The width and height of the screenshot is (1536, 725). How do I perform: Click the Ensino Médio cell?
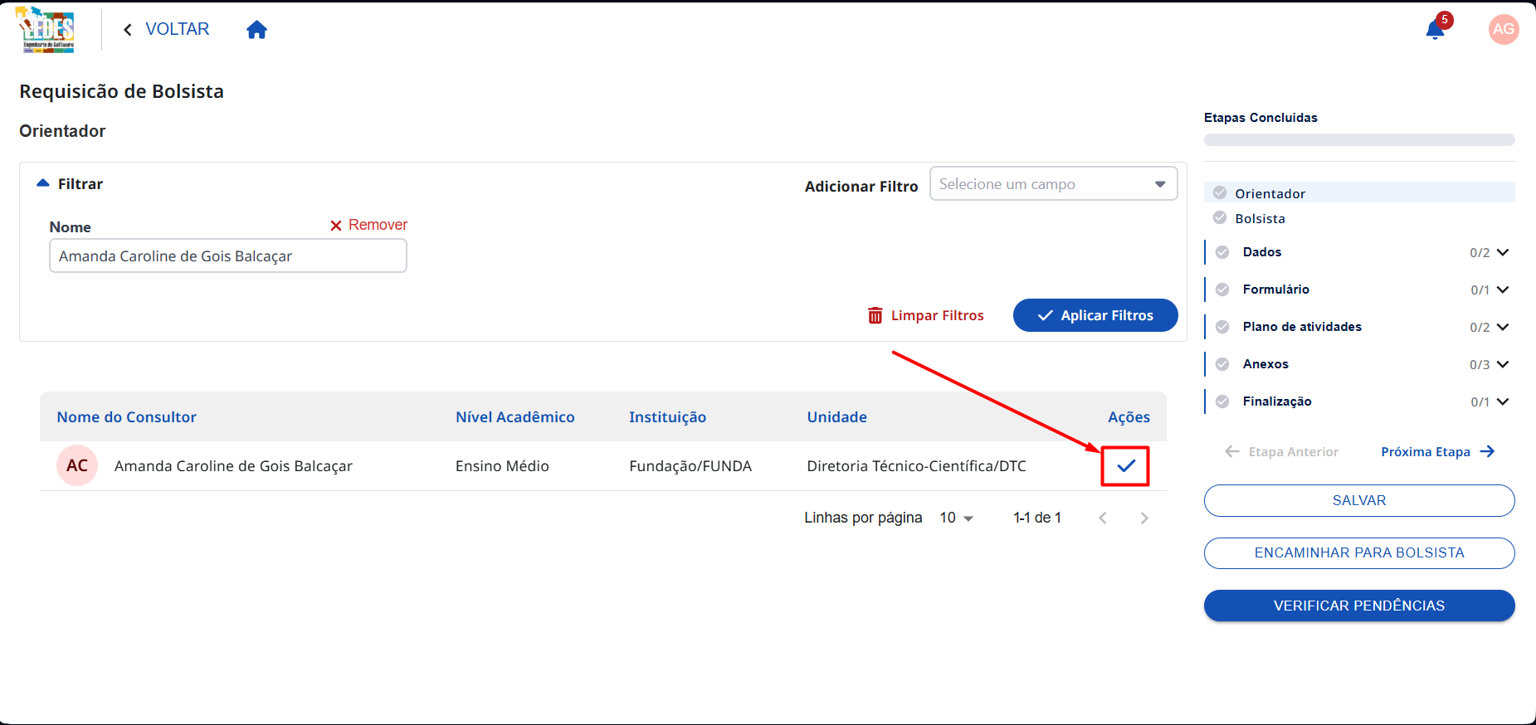coord(502,466)
